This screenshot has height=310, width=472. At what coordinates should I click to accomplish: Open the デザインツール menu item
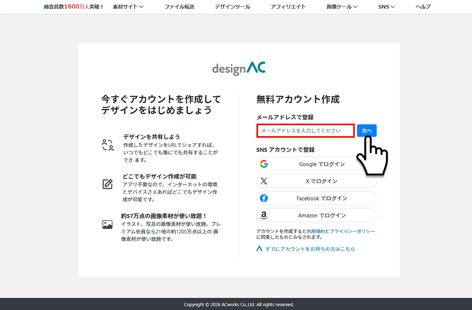232,7
